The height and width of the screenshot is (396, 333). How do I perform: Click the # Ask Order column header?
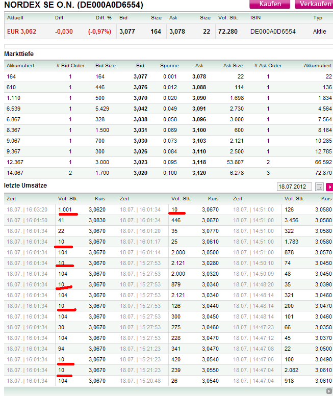coord(268,66)
